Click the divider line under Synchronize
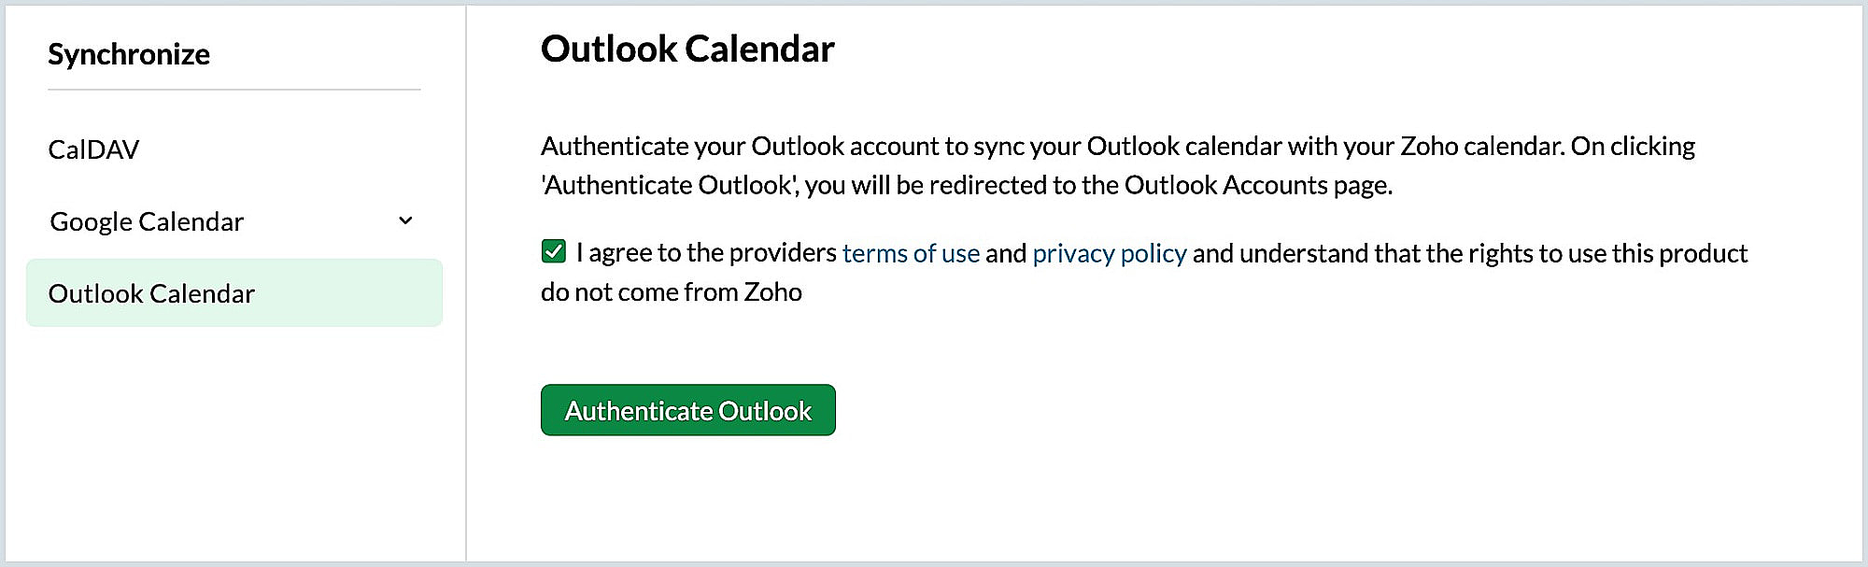The height and width of the screenshot is (567, 1868). pos(234,90)
